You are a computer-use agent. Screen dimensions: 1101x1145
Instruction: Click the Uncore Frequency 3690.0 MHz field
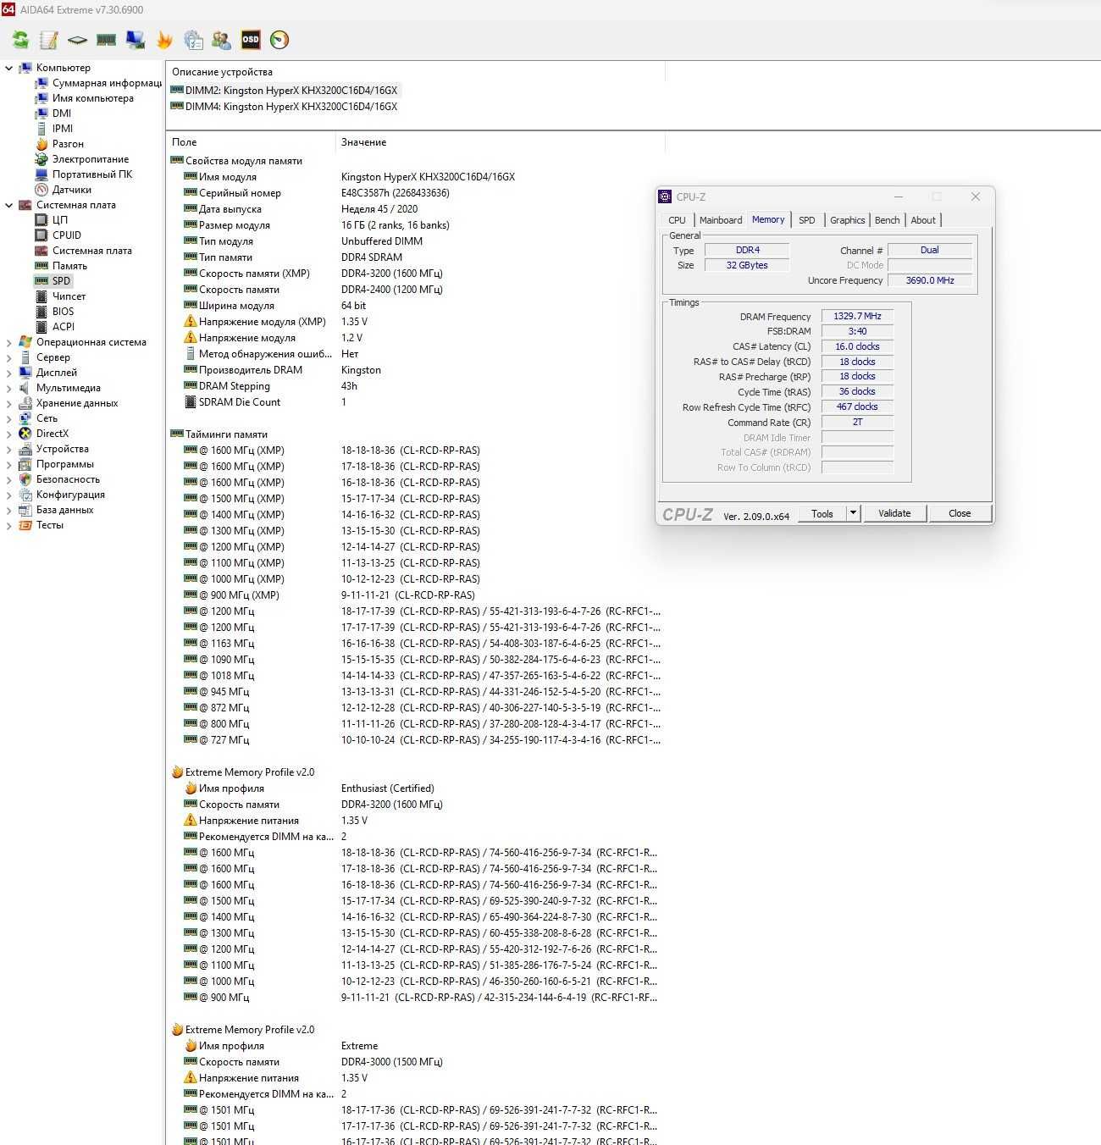coord(930,280)
